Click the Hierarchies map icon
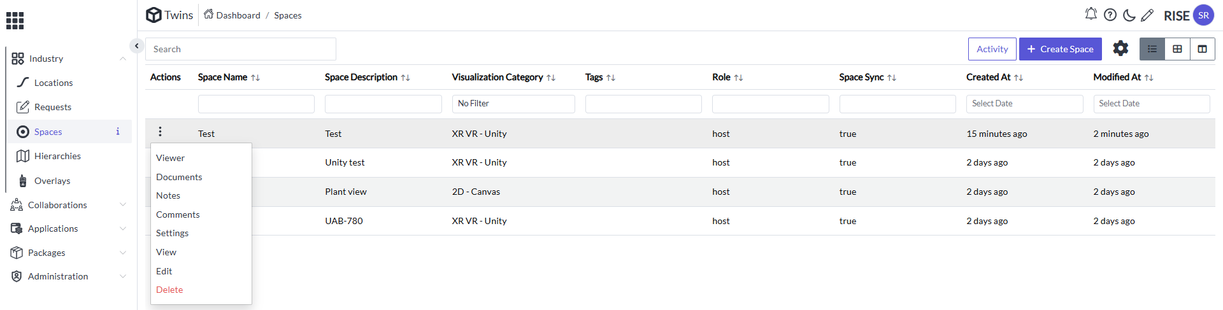 click(23, 156)
